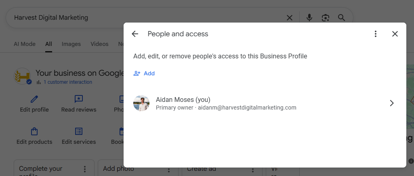The height and width of the screenshot is (176, 414).
Task: Select the All results tab
Action: pyautogui.click(x=48, y=44)
